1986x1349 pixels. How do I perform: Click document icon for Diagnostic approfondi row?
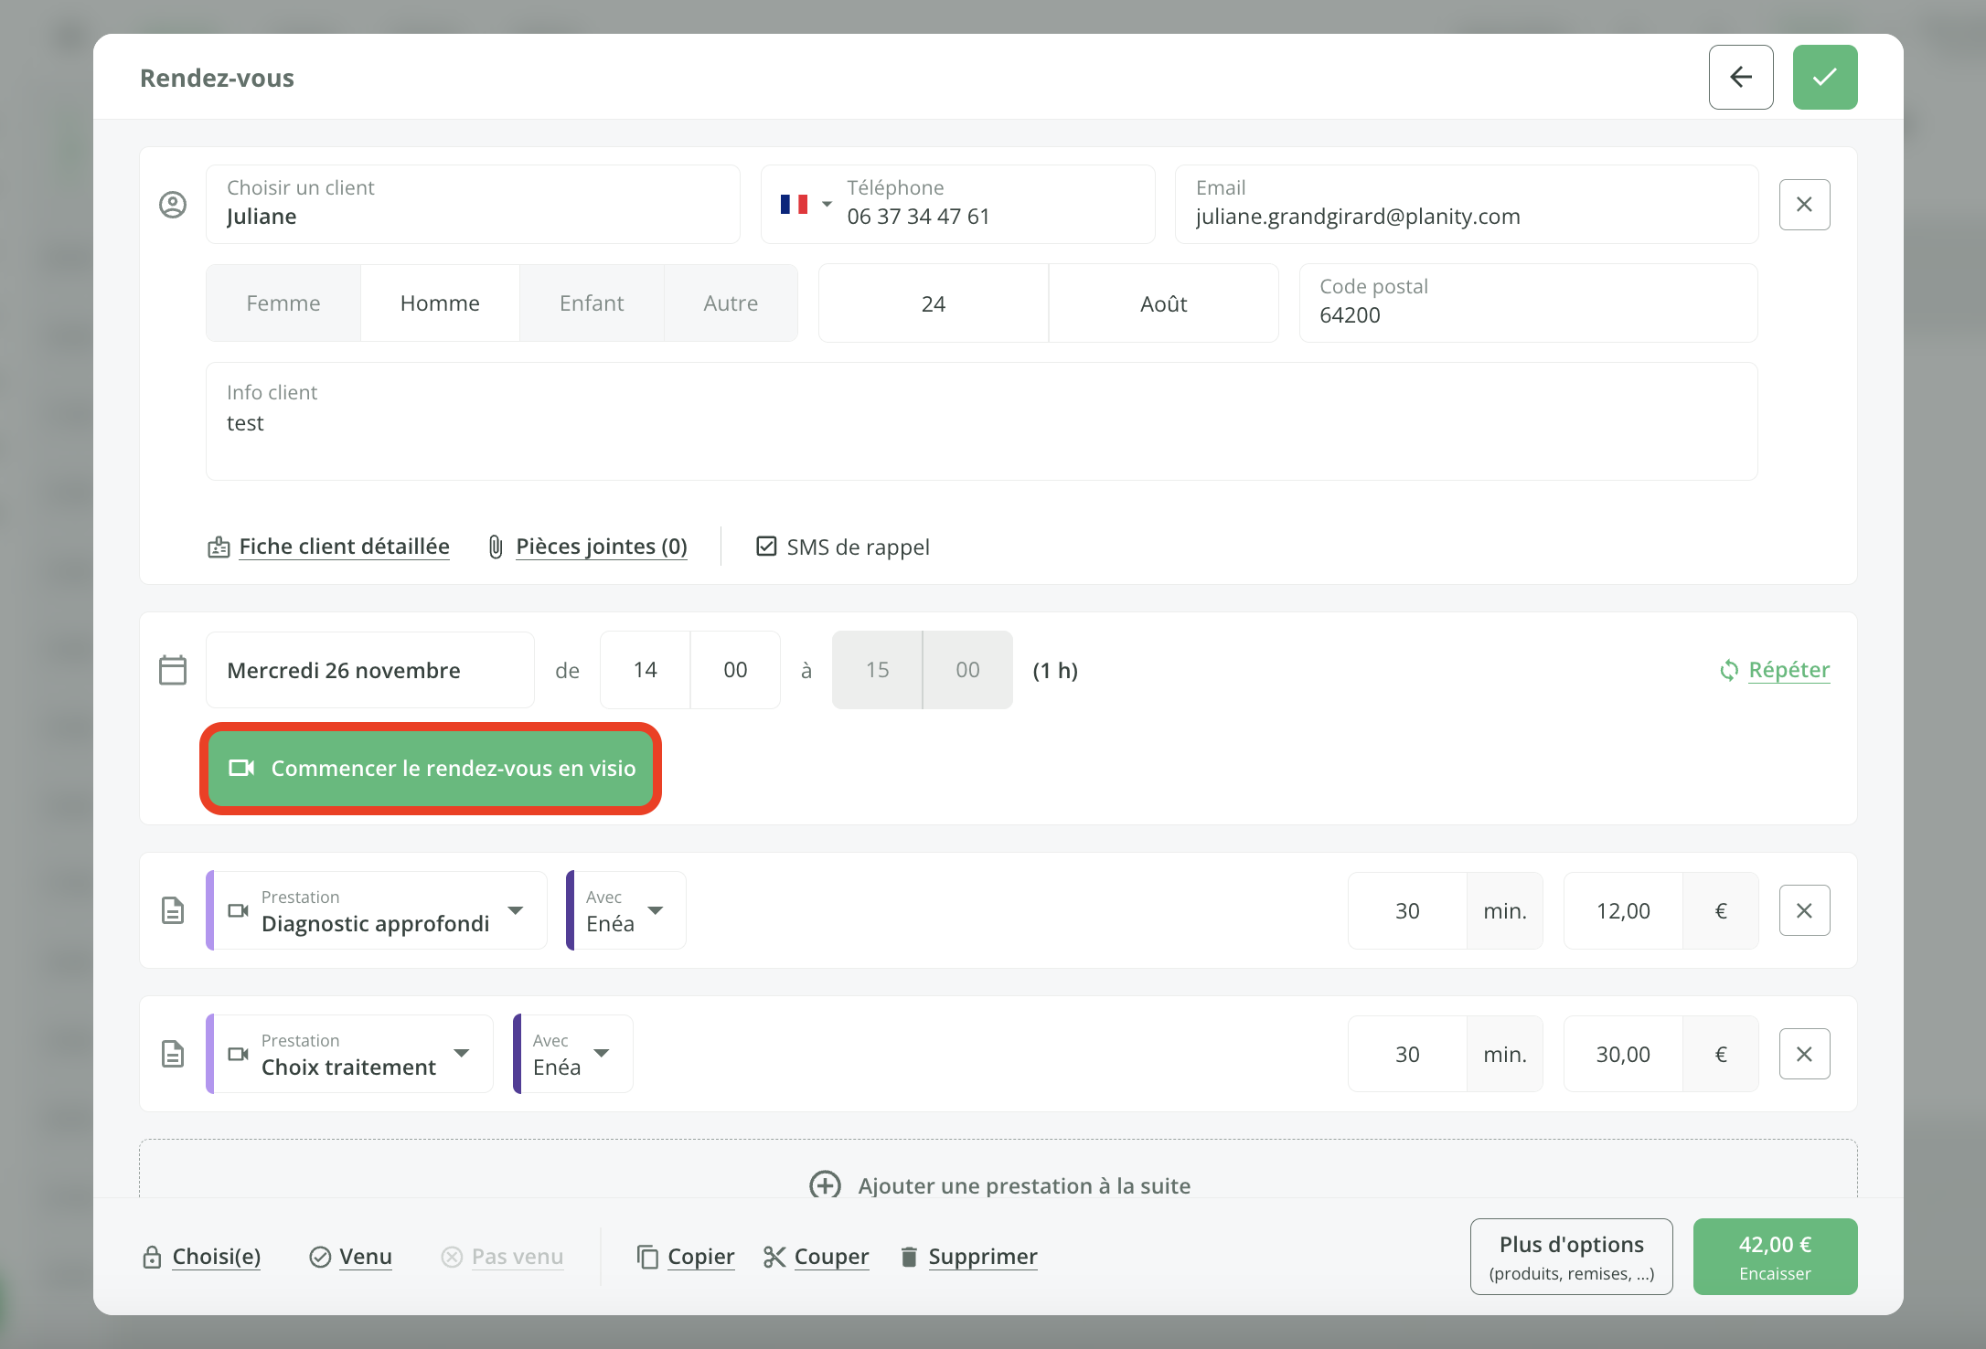pos(173,910)
